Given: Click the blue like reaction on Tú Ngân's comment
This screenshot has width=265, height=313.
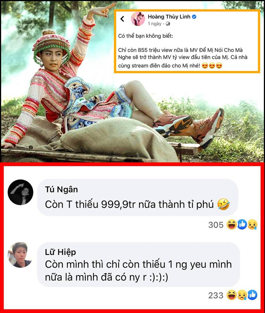Looking at the screenshot, I should [x=242, y=224].
